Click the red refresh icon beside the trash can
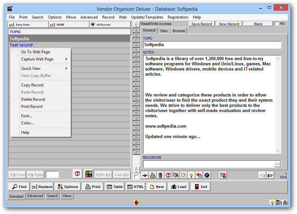The height and width of the screenshot is (214, 297). tap(168, 175)
